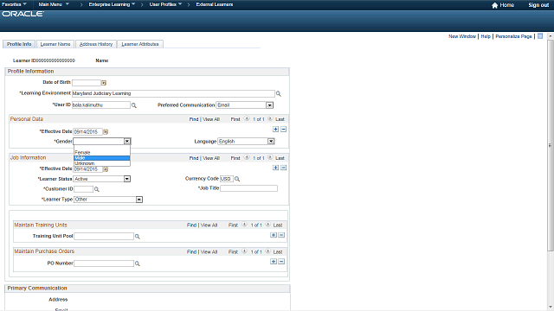Show previous Maintain Purchase Orders row arrow
The image size is (554, 311).
click(244, 251)
